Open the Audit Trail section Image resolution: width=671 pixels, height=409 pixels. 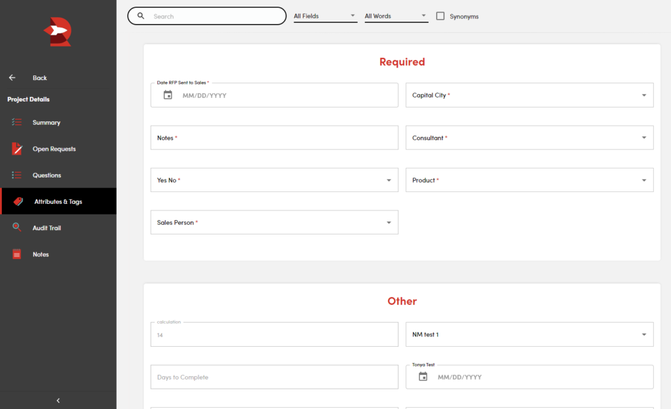pyautogui.click(x=58, y=227)
